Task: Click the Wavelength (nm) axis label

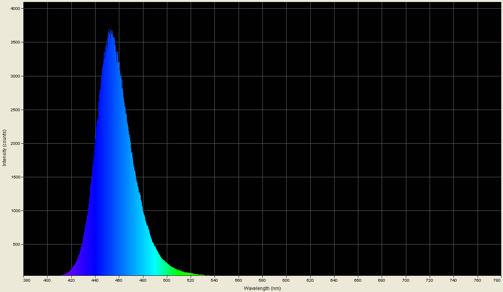Action: click(262, 288)
